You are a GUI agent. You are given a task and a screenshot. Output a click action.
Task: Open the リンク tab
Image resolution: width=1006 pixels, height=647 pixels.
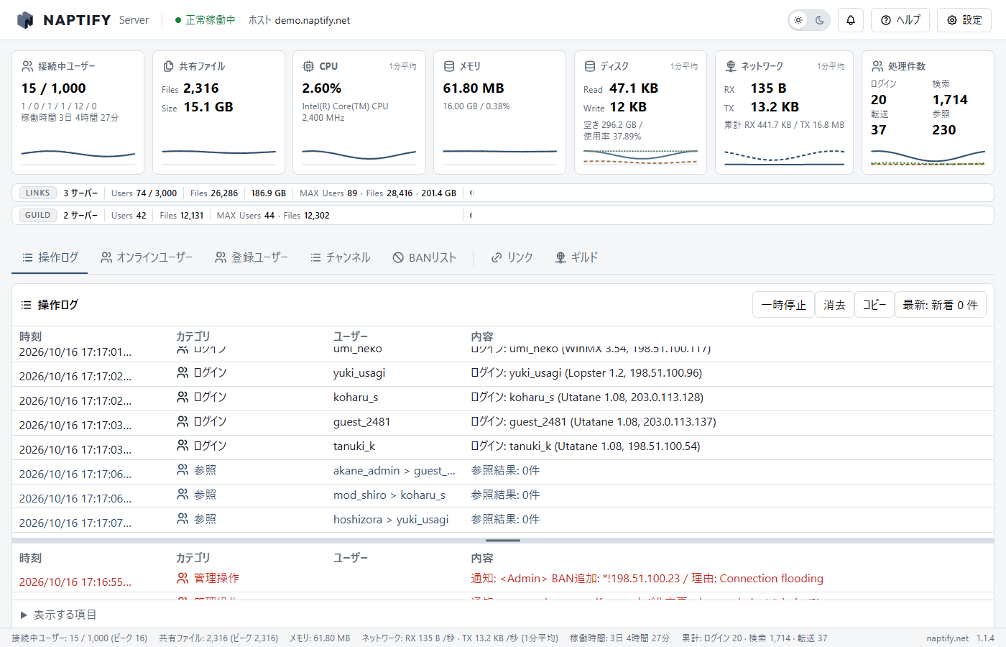[x=512, y=257]
